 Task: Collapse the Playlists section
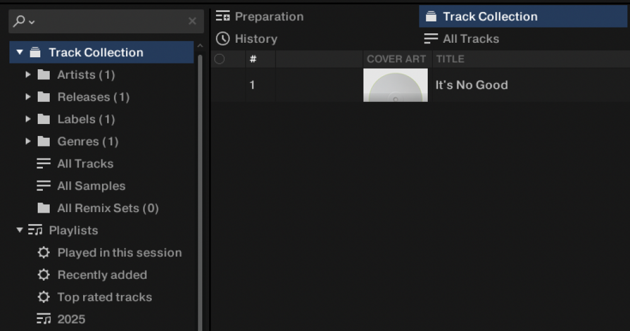point(20,230)
